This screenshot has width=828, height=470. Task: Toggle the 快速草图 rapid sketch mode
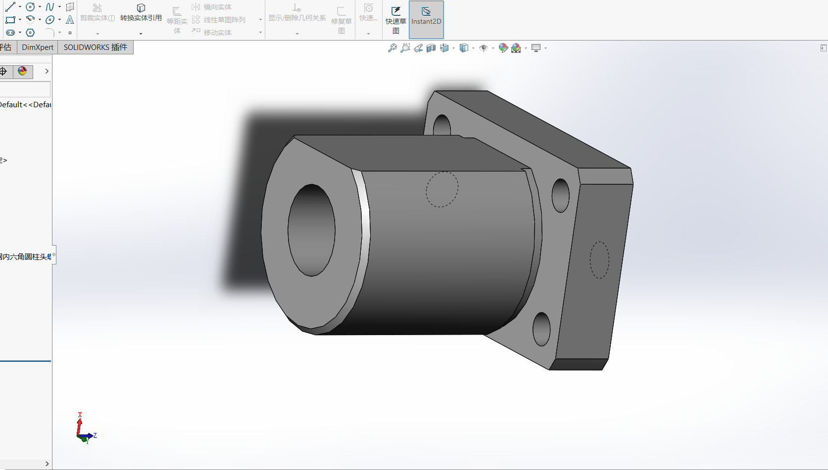point(396,20)
